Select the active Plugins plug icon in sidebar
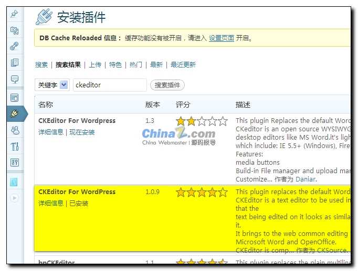The image size is (358, 271). click(x=14, y=114)
